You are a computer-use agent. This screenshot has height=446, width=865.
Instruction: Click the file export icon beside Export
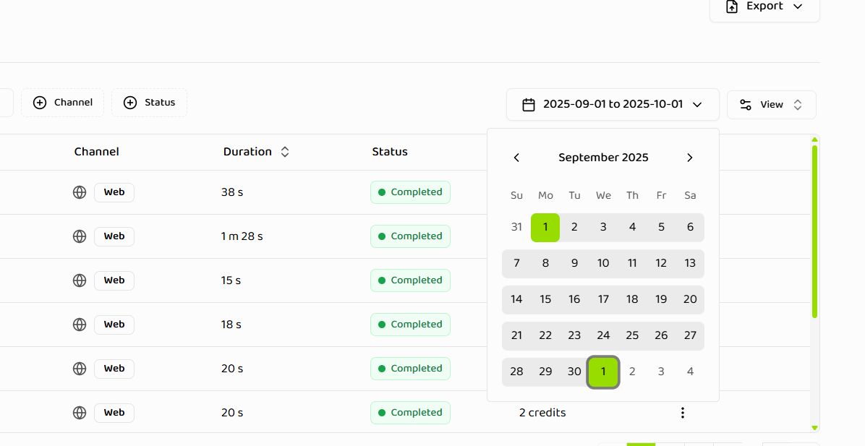pos(730,6)
